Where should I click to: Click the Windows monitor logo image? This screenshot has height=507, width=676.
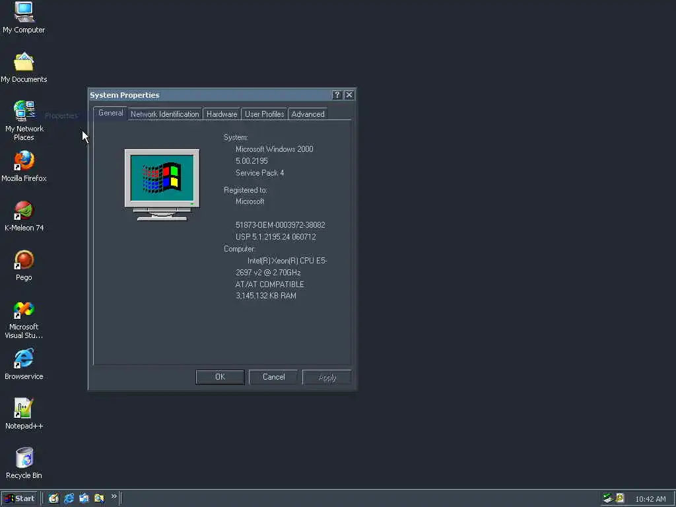click(x=162, y=185)
